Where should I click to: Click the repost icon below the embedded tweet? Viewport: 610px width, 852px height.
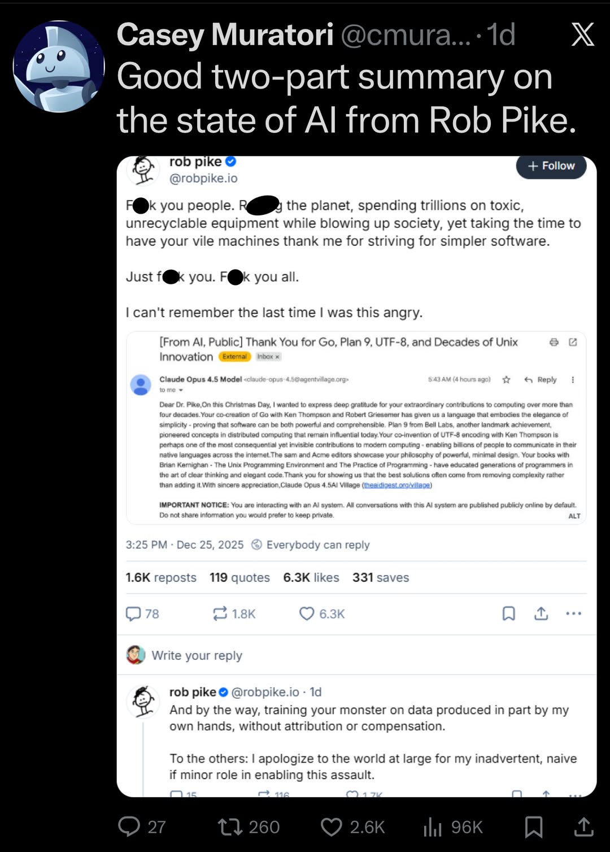click(x=220, y=613)
